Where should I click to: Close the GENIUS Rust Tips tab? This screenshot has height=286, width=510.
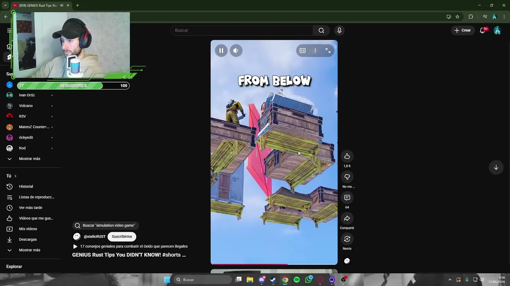68,5
